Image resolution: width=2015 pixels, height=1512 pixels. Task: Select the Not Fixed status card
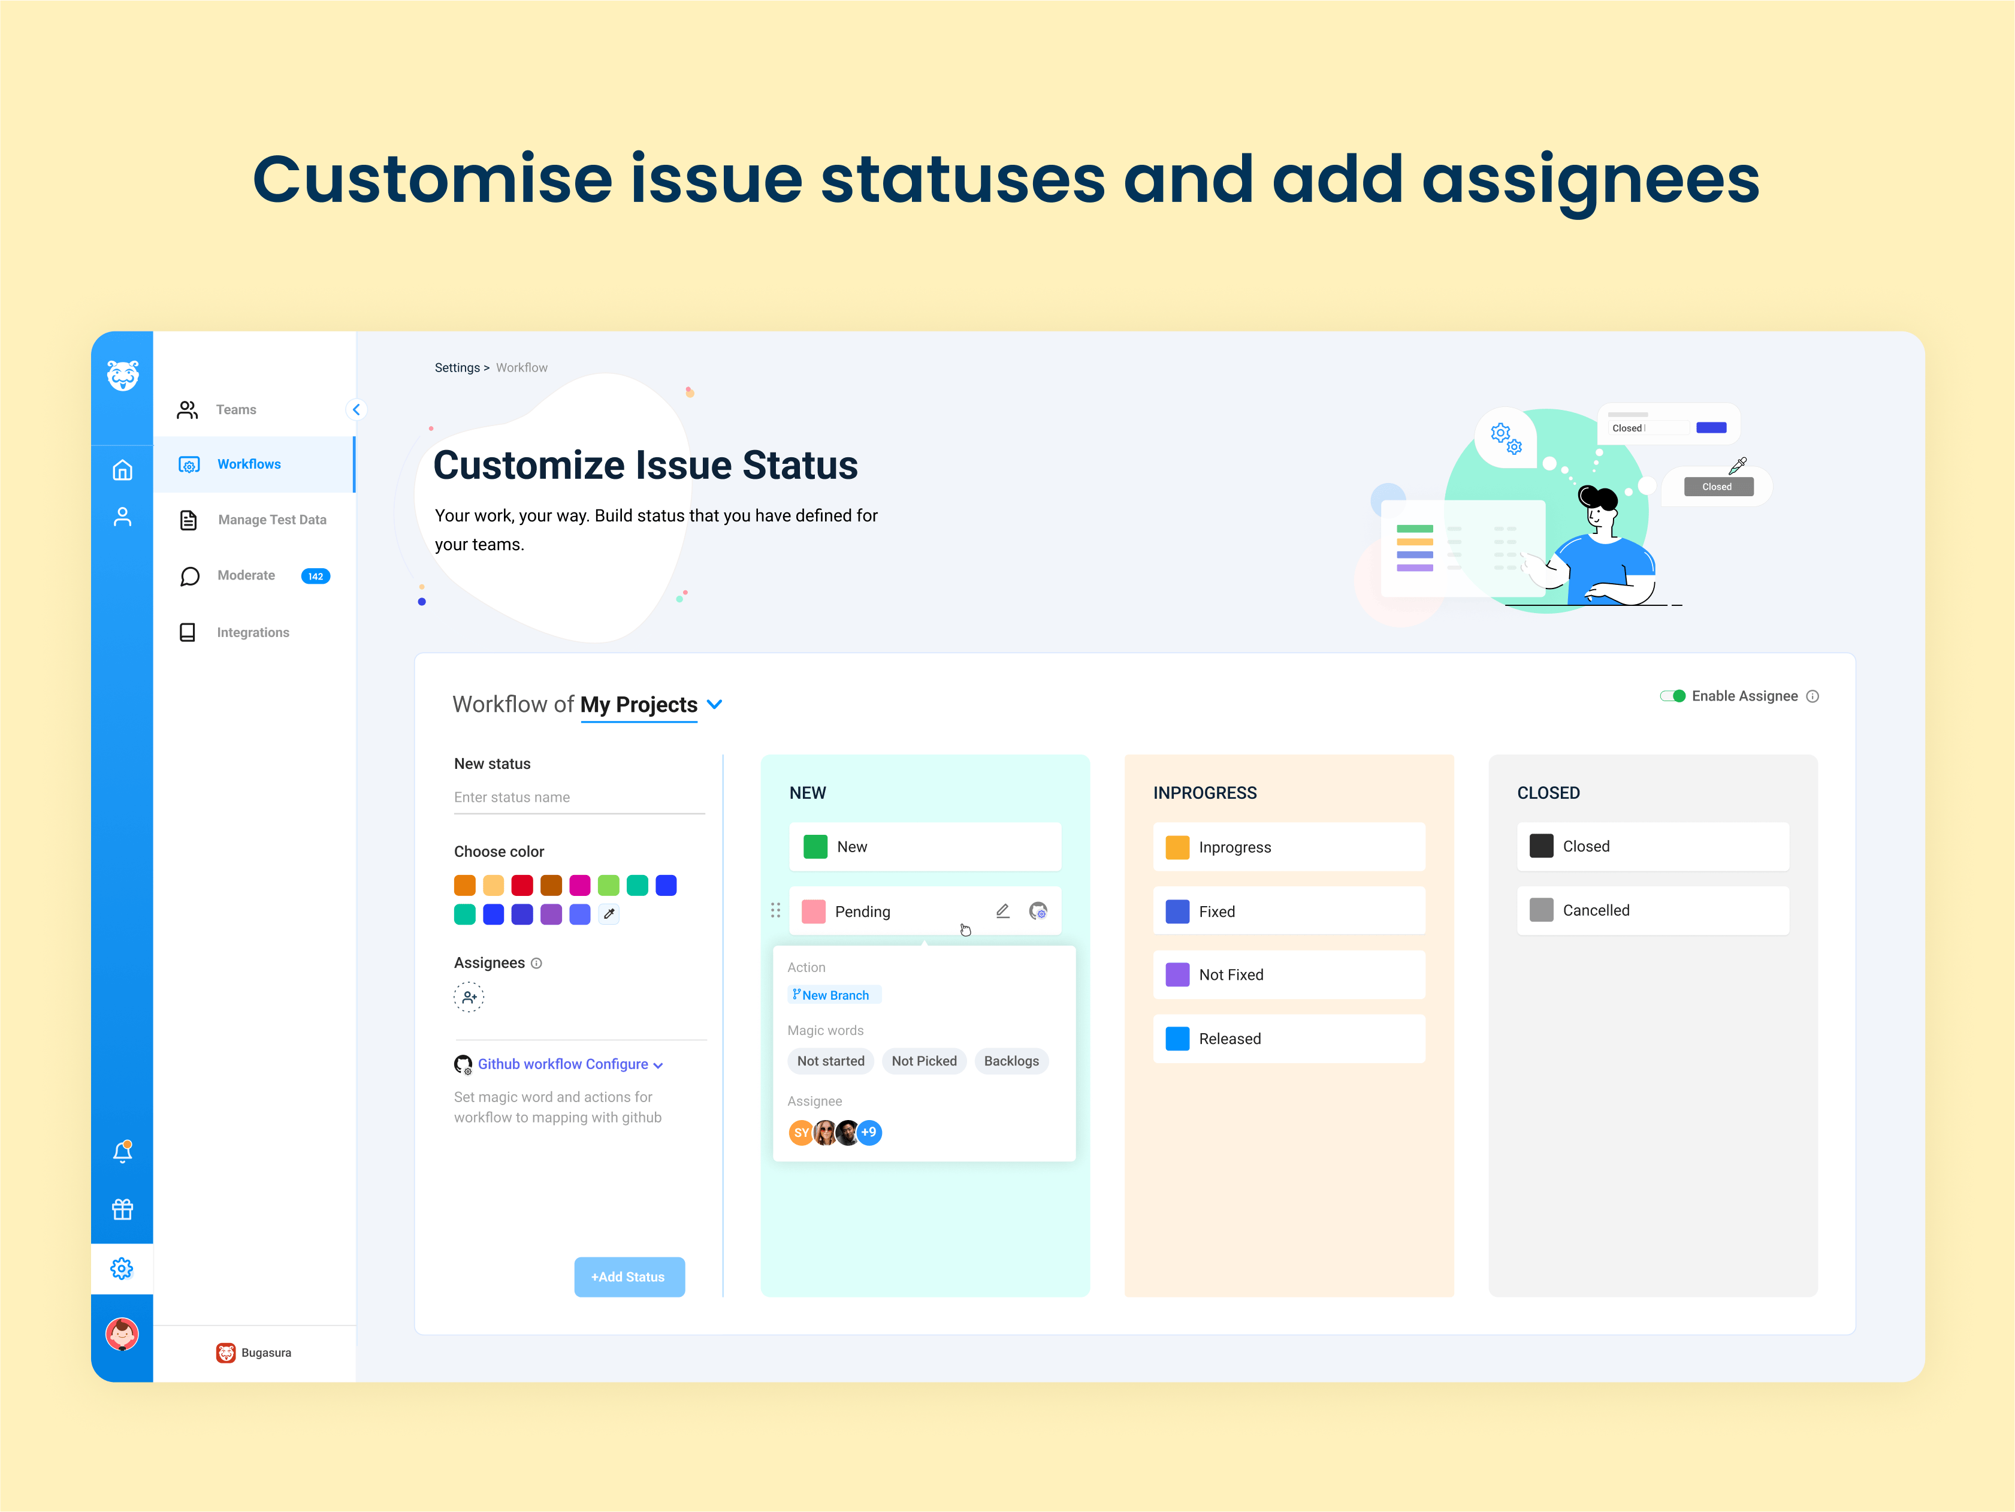point(1289,974)
